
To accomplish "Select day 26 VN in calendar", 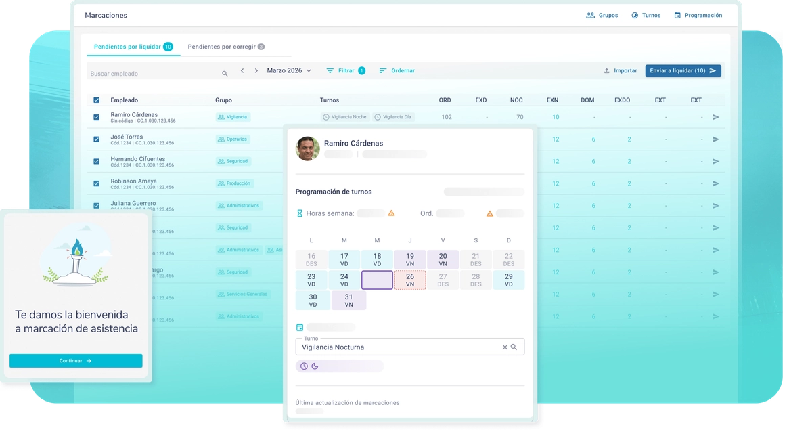I will tap(410, 280).
